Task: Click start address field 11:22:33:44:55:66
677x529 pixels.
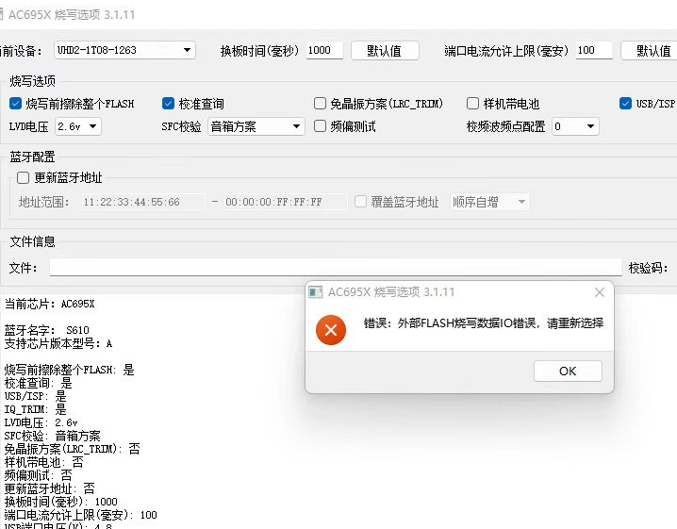Action: (143, 202)
